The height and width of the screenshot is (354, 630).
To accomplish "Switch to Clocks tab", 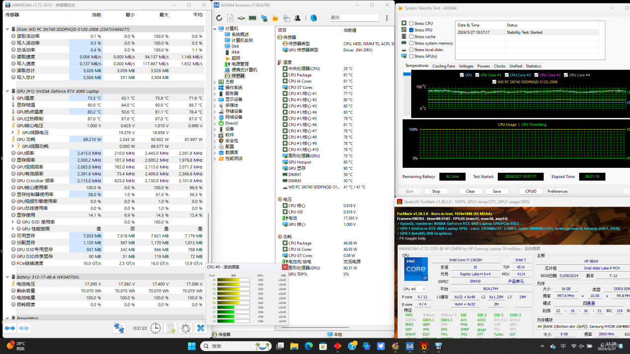I will point(500,66).
